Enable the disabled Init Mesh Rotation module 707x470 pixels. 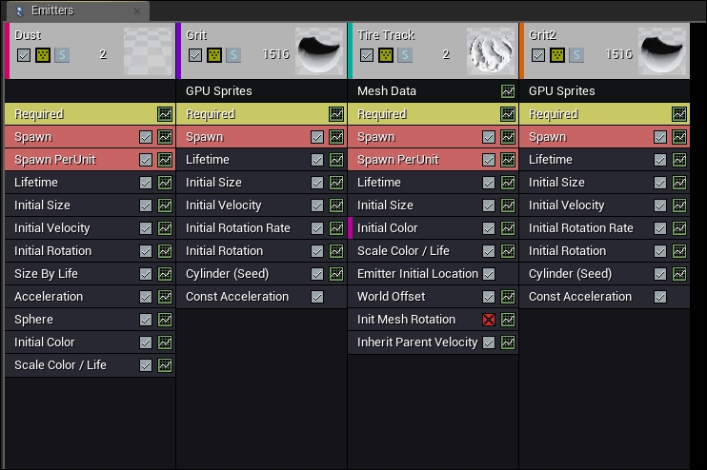[x=489, y=320]
